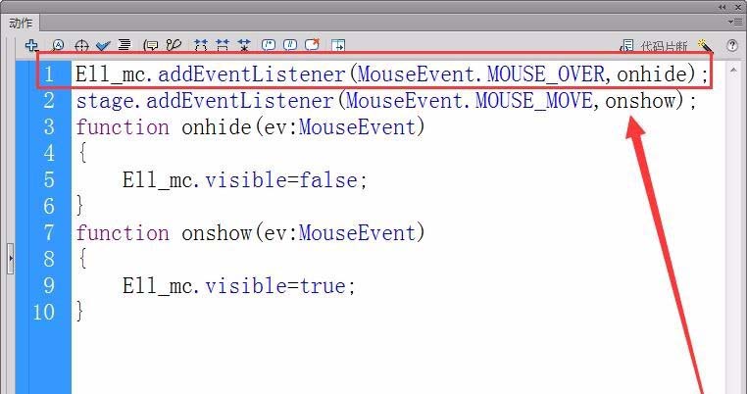
Task: Open the panel options menu
Action: 735,22
